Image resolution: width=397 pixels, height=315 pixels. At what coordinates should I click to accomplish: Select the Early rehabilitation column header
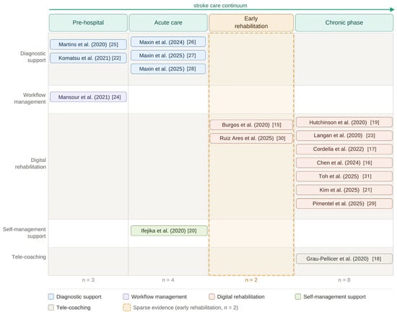tap(251, 22)
